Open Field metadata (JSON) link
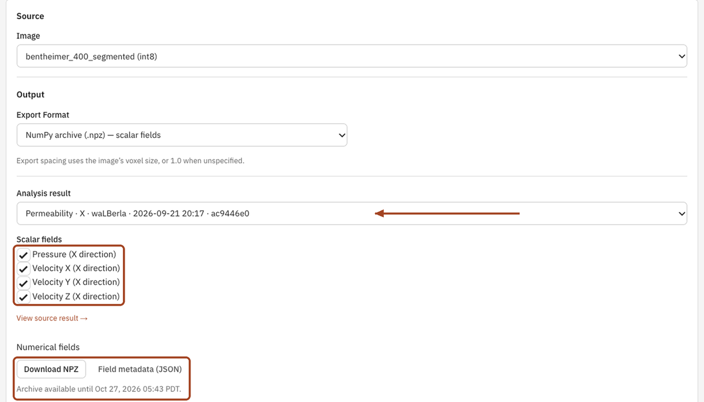The width and height of the screenshot is (704, 402). point(140,369)
